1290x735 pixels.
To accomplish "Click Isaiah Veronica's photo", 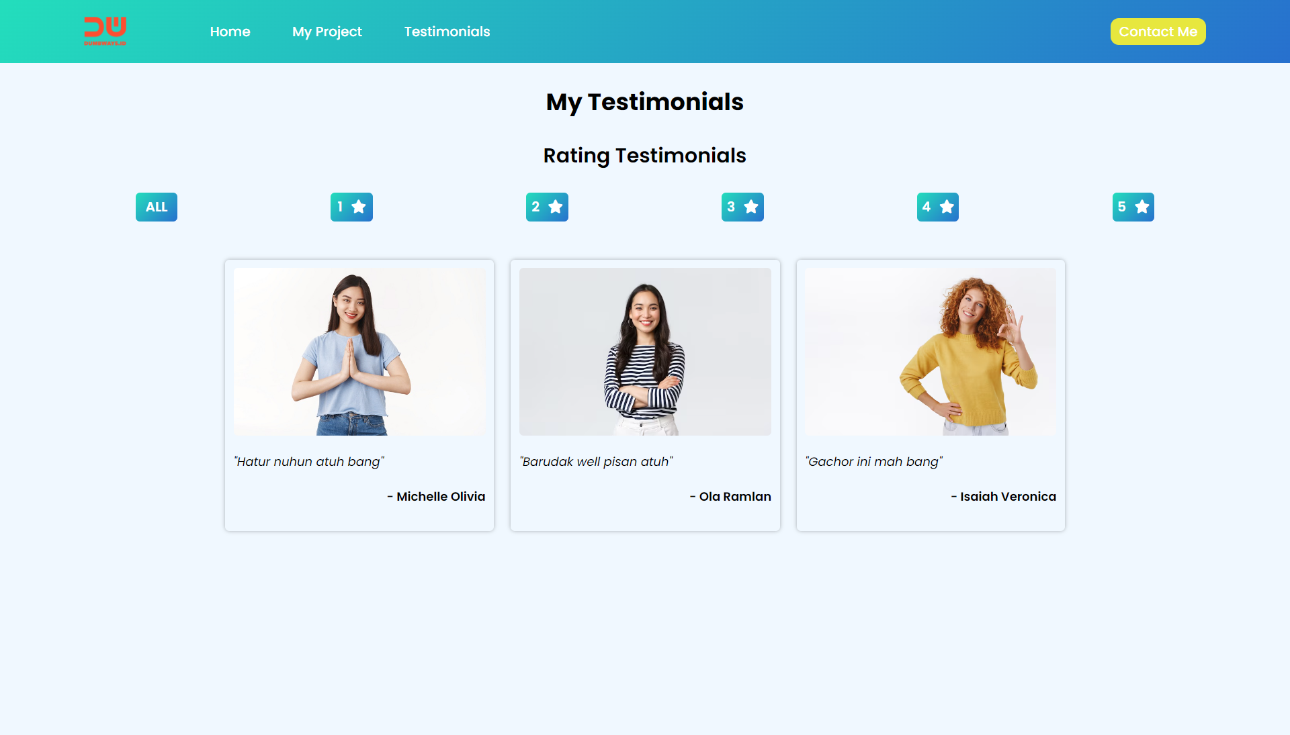I will tap(931, 352).
